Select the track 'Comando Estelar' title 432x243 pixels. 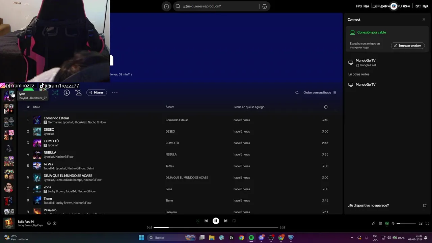pos(56,118)
